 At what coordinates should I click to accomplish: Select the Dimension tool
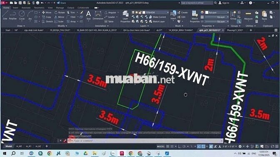(98, 15)
